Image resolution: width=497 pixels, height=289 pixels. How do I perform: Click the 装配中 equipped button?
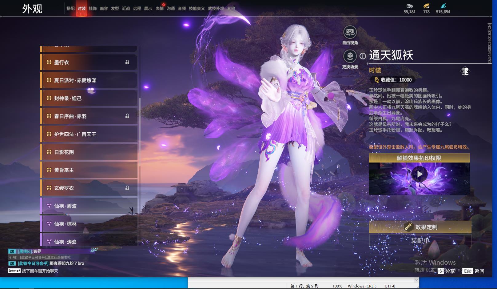[420, 240]
